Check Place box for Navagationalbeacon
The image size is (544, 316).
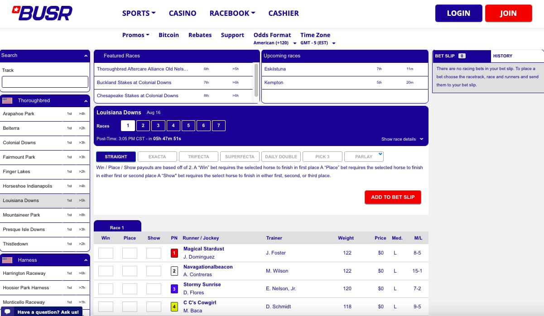pos(130,271)
